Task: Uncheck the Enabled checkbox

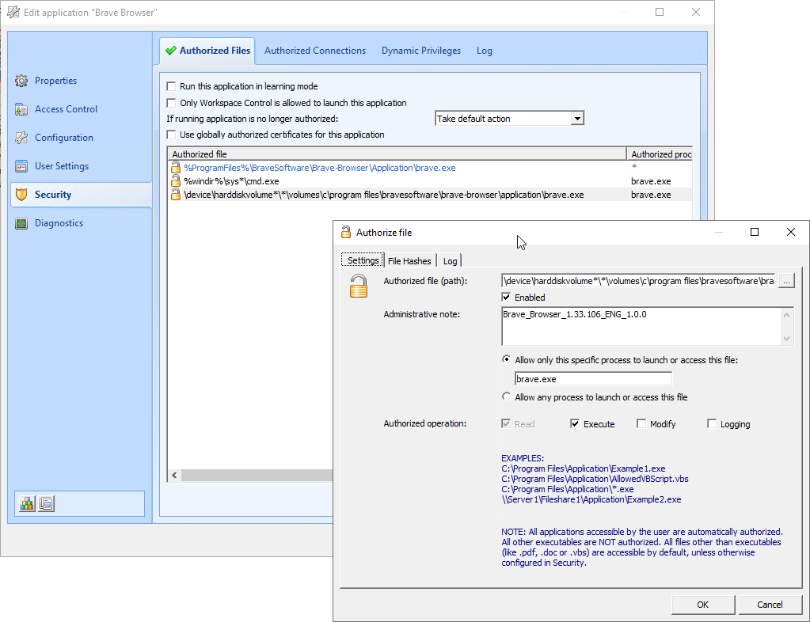Action: click(507, 298)
